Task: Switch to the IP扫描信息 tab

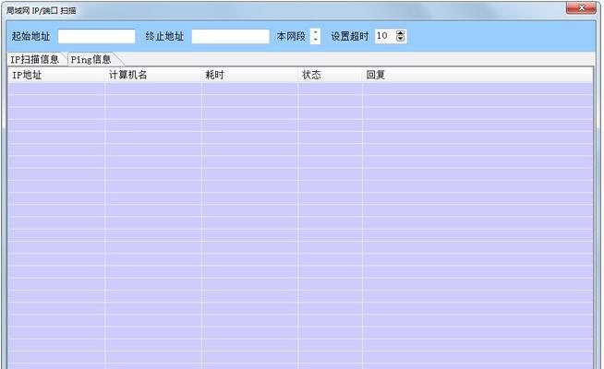Action: [35, 59]
